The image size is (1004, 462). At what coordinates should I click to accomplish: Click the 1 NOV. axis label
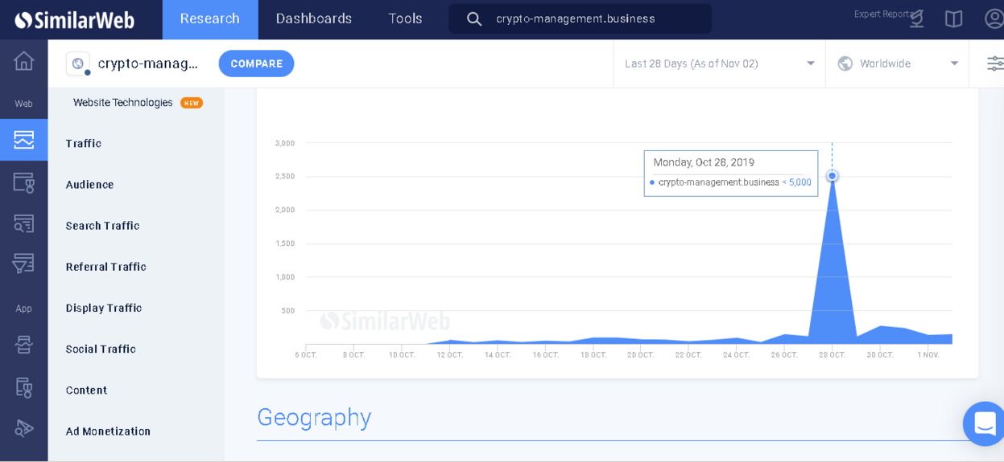pyautogui.click(x=928, y=354)
